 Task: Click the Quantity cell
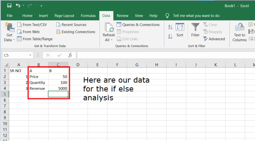[39, 82]
